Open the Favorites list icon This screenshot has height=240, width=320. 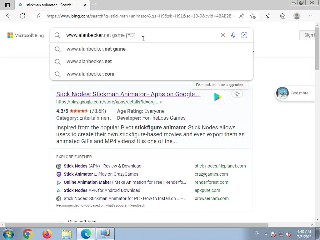pos(269,16)
